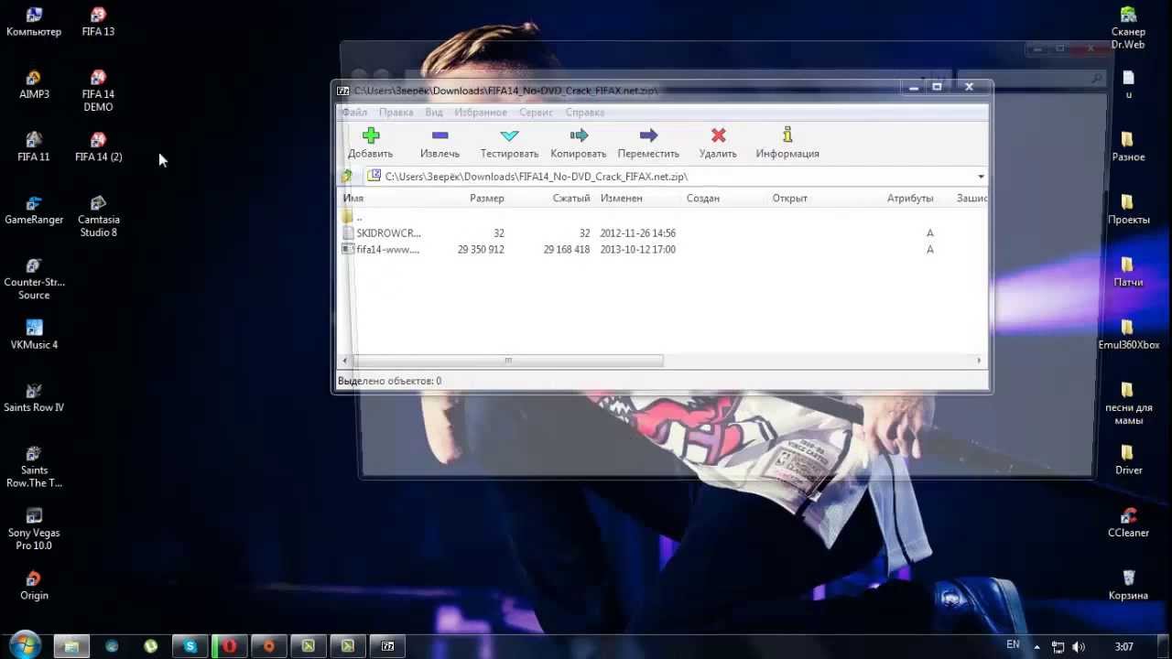Open the Sony Vegas Pro 10.0 shortcut
This screenshot has width=1172, height=659.
pyautogui.click(x=34, y=528)
